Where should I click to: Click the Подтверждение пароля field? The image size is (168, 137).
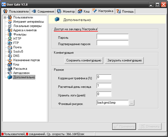point(113,43)
